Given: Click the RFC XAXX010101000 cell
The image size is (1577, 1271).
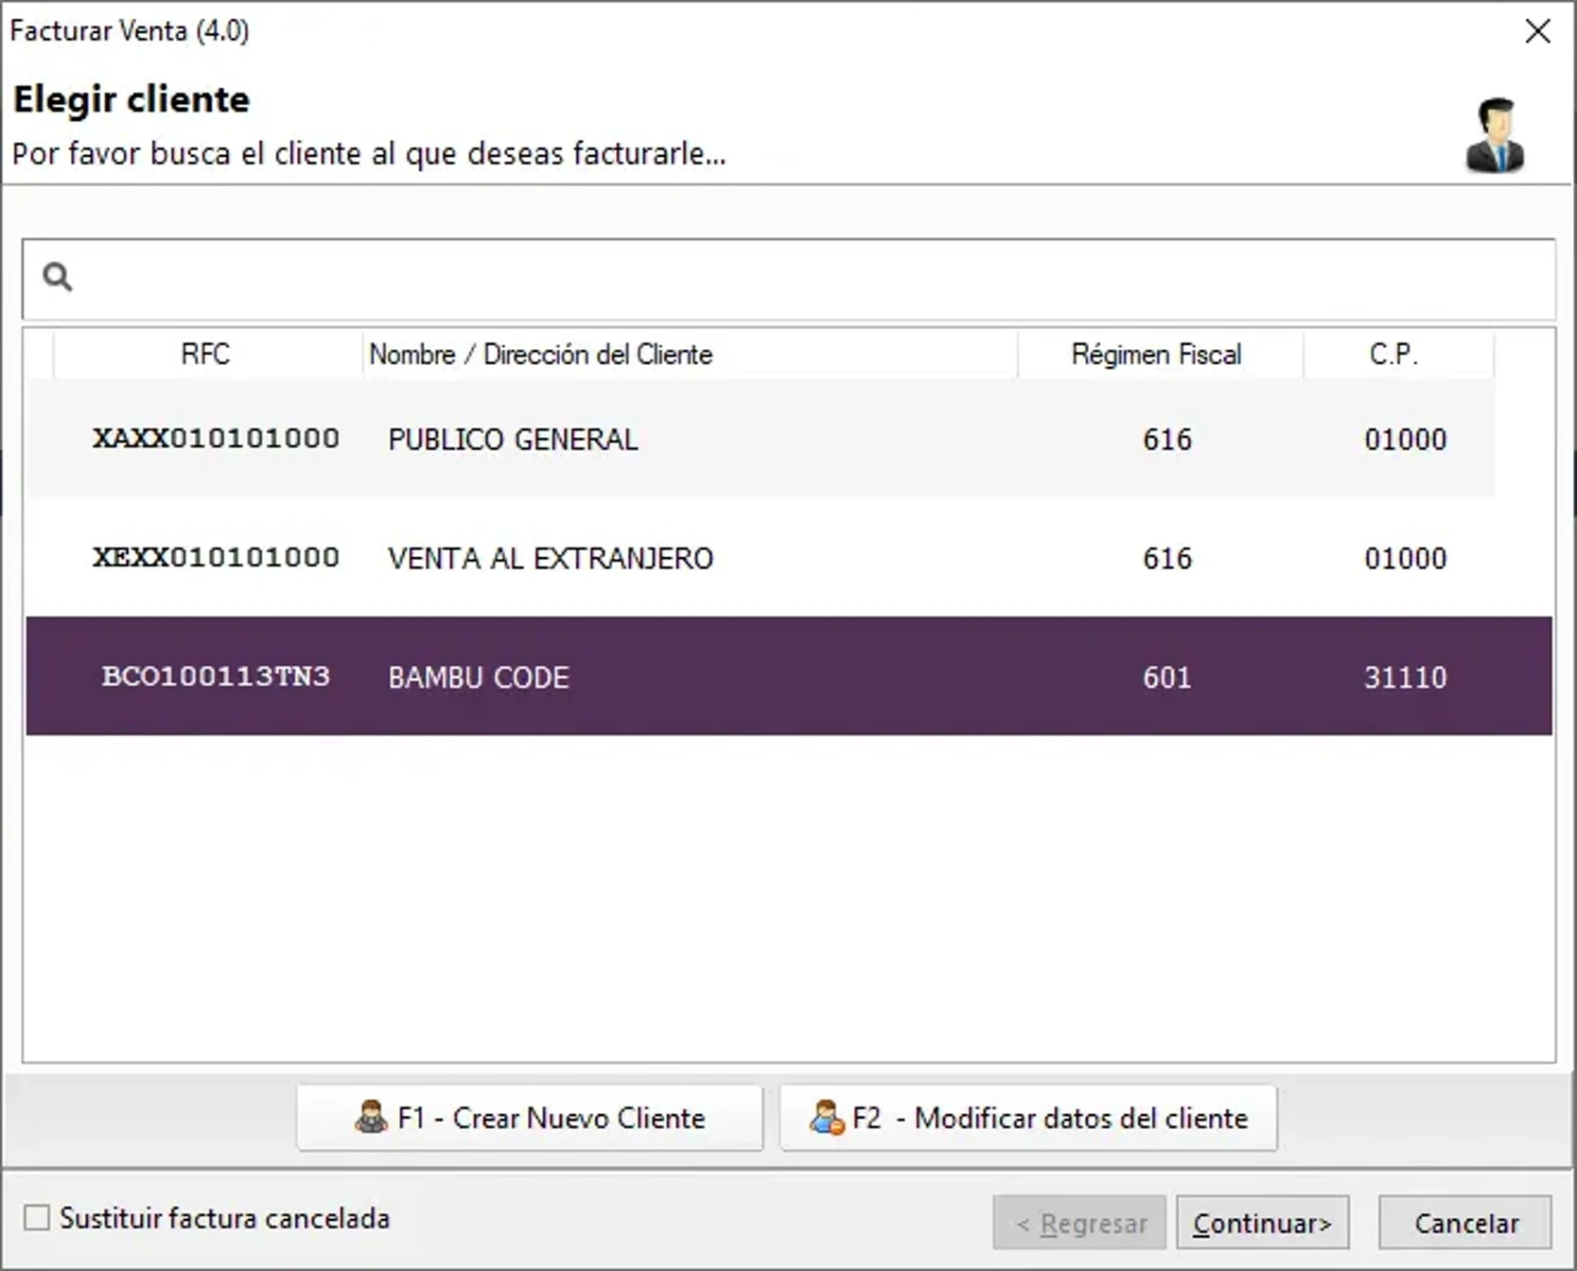Looking at the screenshot, I should 216,439.
